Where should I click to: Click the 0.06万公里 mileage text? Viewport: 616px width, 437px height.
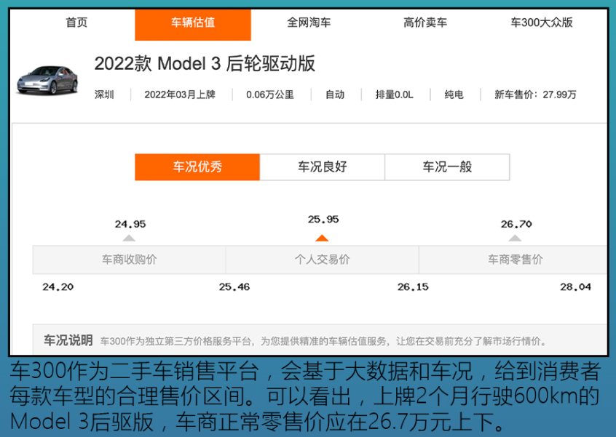click(x=270, y=95)
